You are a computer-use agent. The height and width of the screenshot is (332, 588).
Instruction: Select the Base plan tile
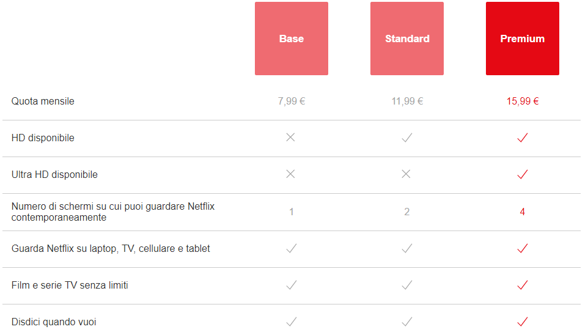tap(292, 39)
